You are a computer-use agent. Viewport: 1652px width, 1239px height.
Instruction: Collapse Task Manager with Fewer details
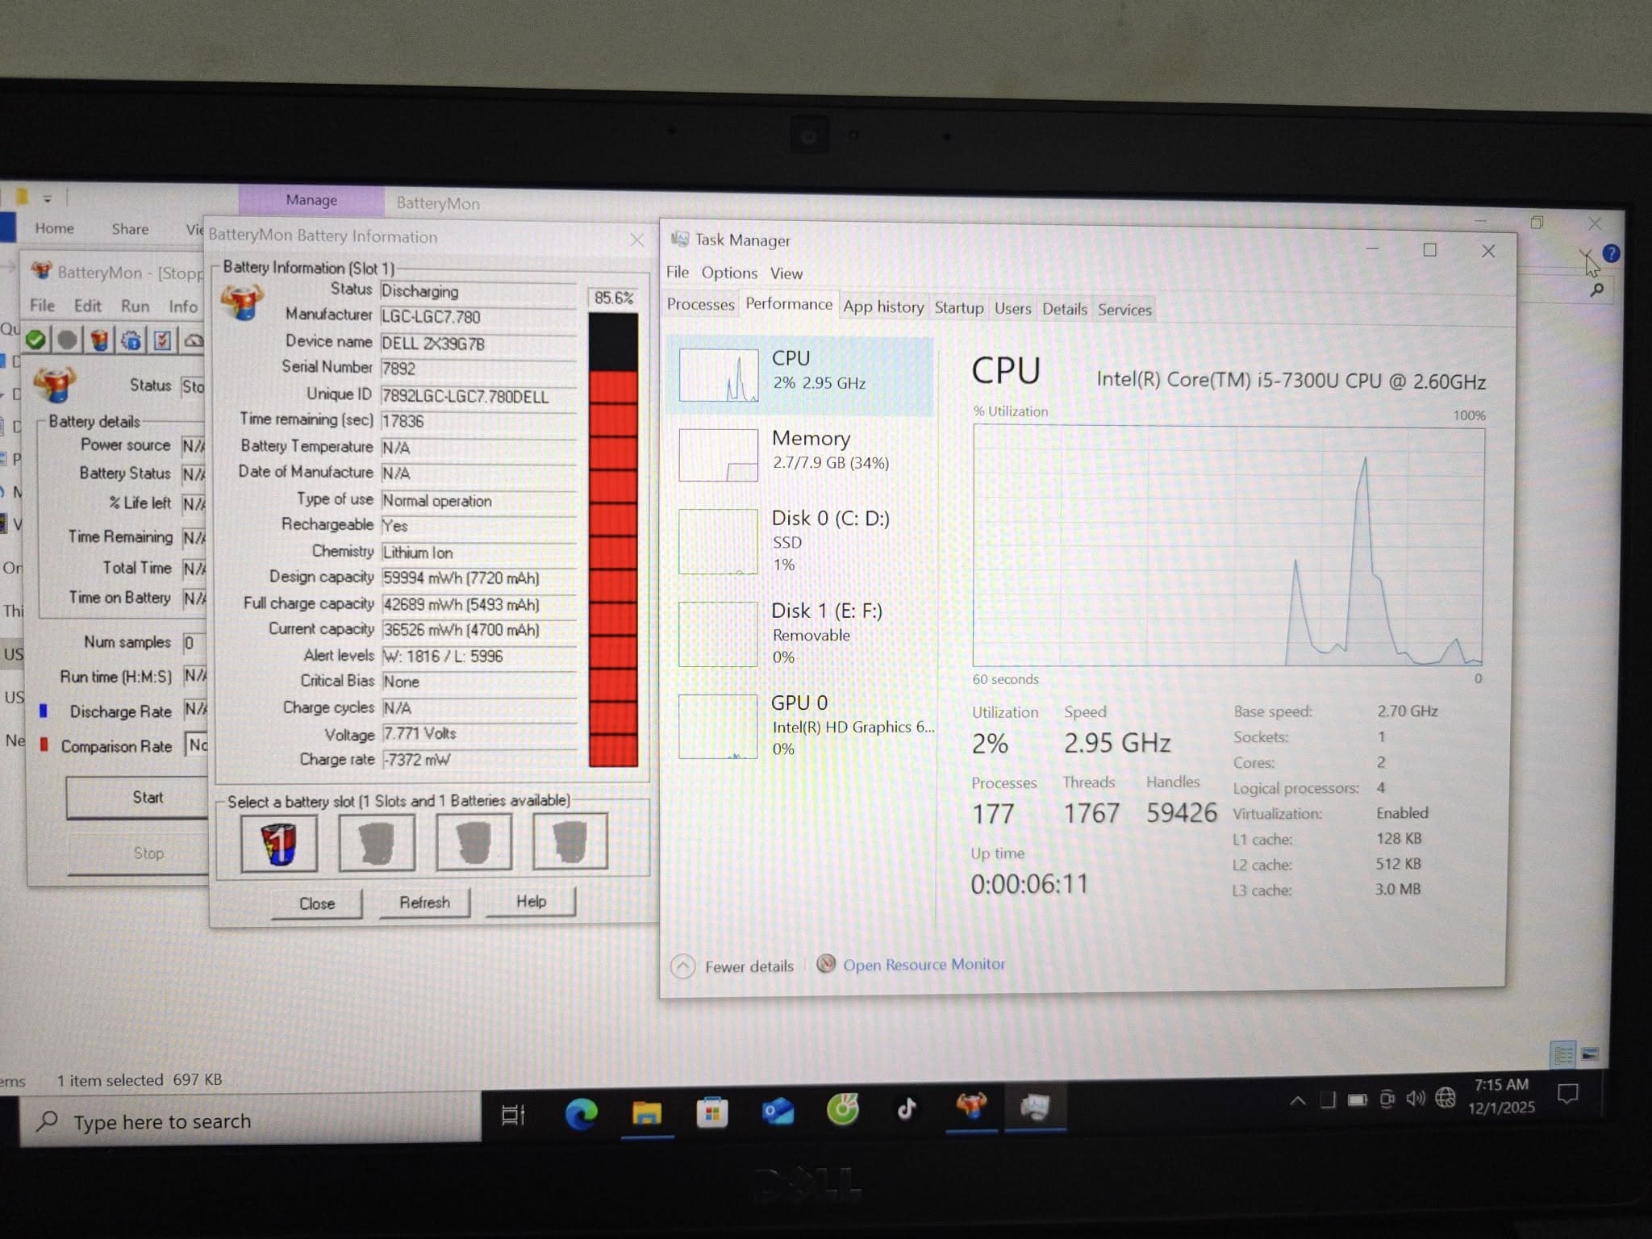click(x=732, y=966)
